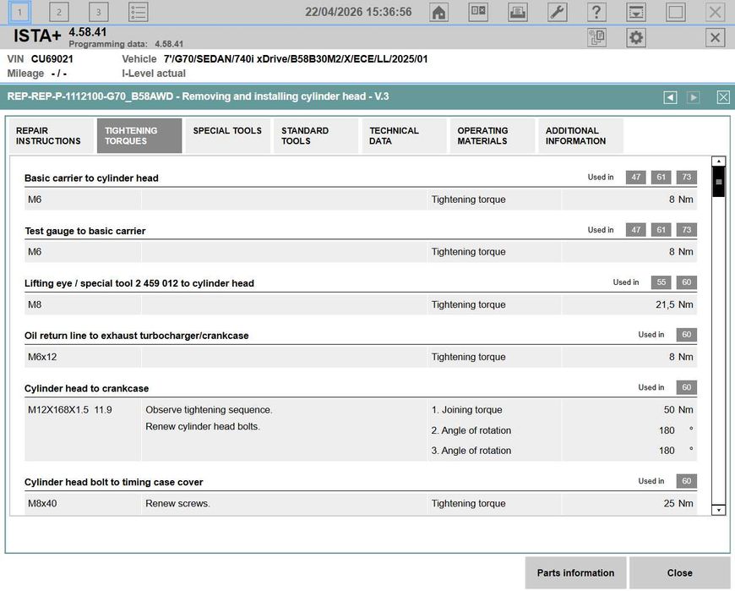Click the Parts information button
Viewport: 735px width, 591px height.
tap(575, 572)
